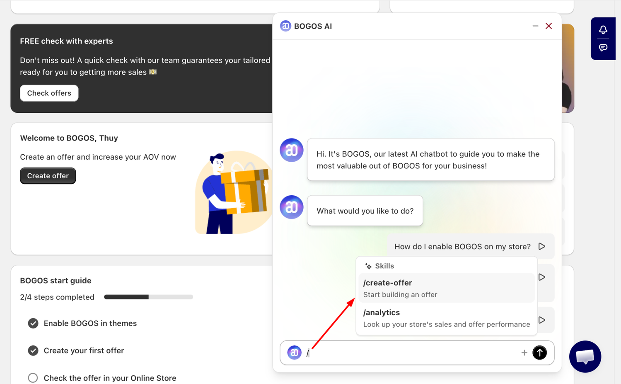
Task: Toggle the 'Create your first offer' step checkmark
Action: point(33,351)
